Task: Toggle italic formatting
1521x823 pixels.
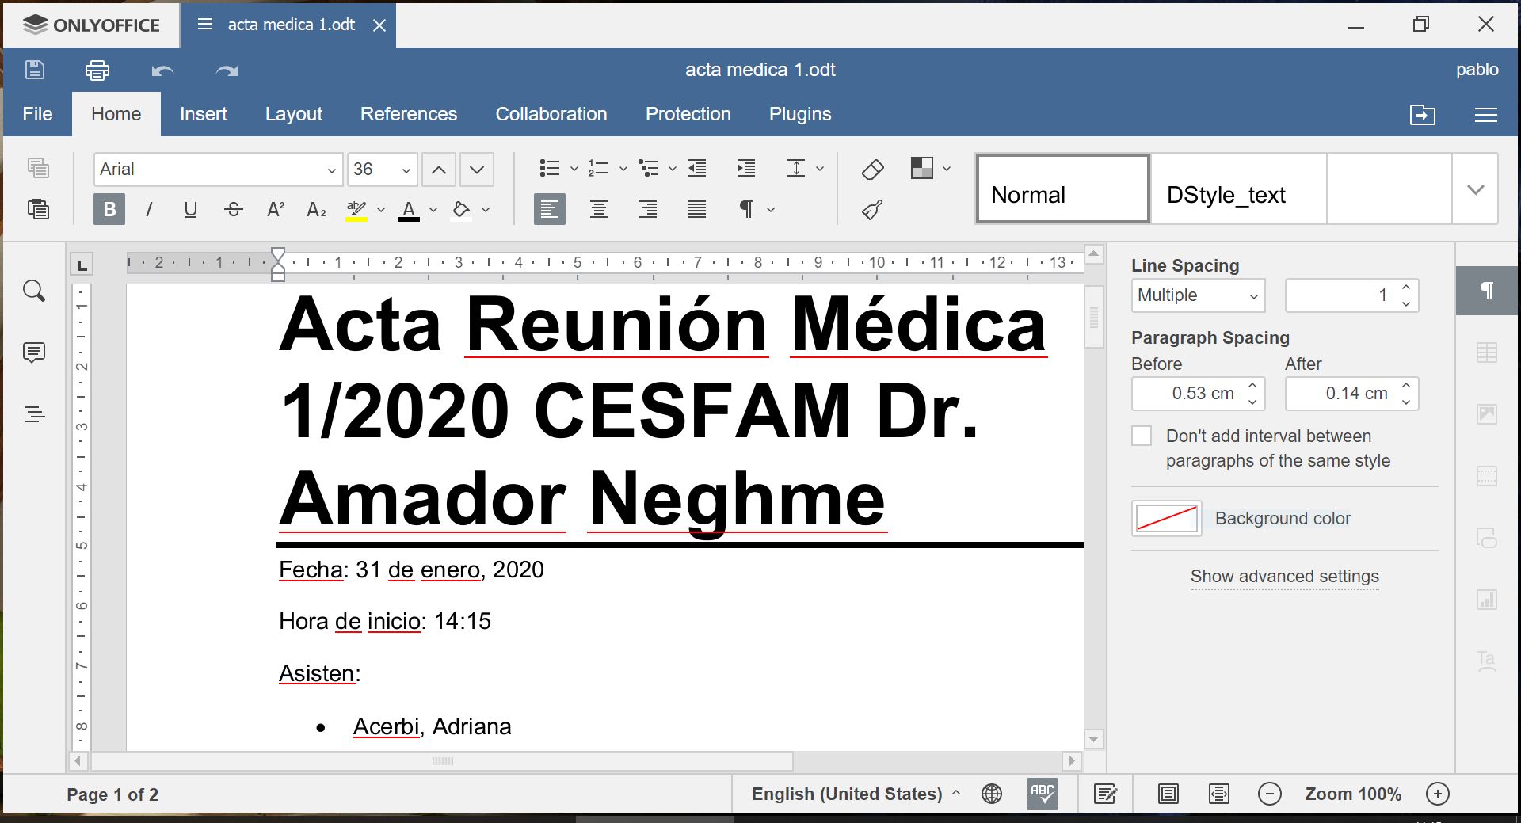Action: [149, 209]
